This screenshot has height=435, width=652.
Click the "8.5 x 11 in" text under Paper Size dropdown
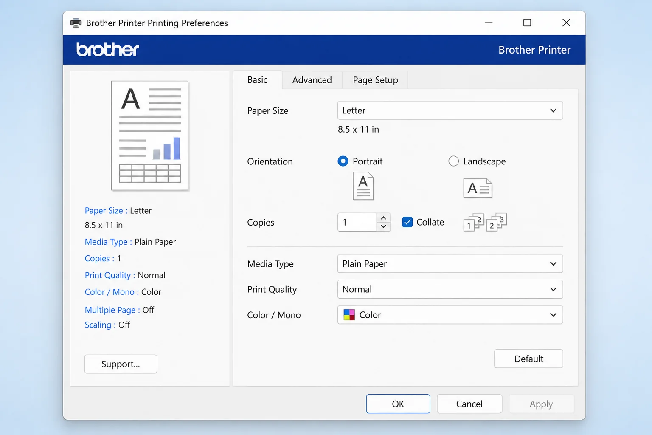[358, 130]
